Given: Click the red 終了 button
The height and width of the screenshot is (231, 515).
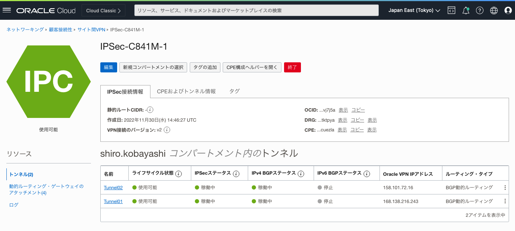Looking at the screenshot, I should pyautogui.click(x=292, y=68).
